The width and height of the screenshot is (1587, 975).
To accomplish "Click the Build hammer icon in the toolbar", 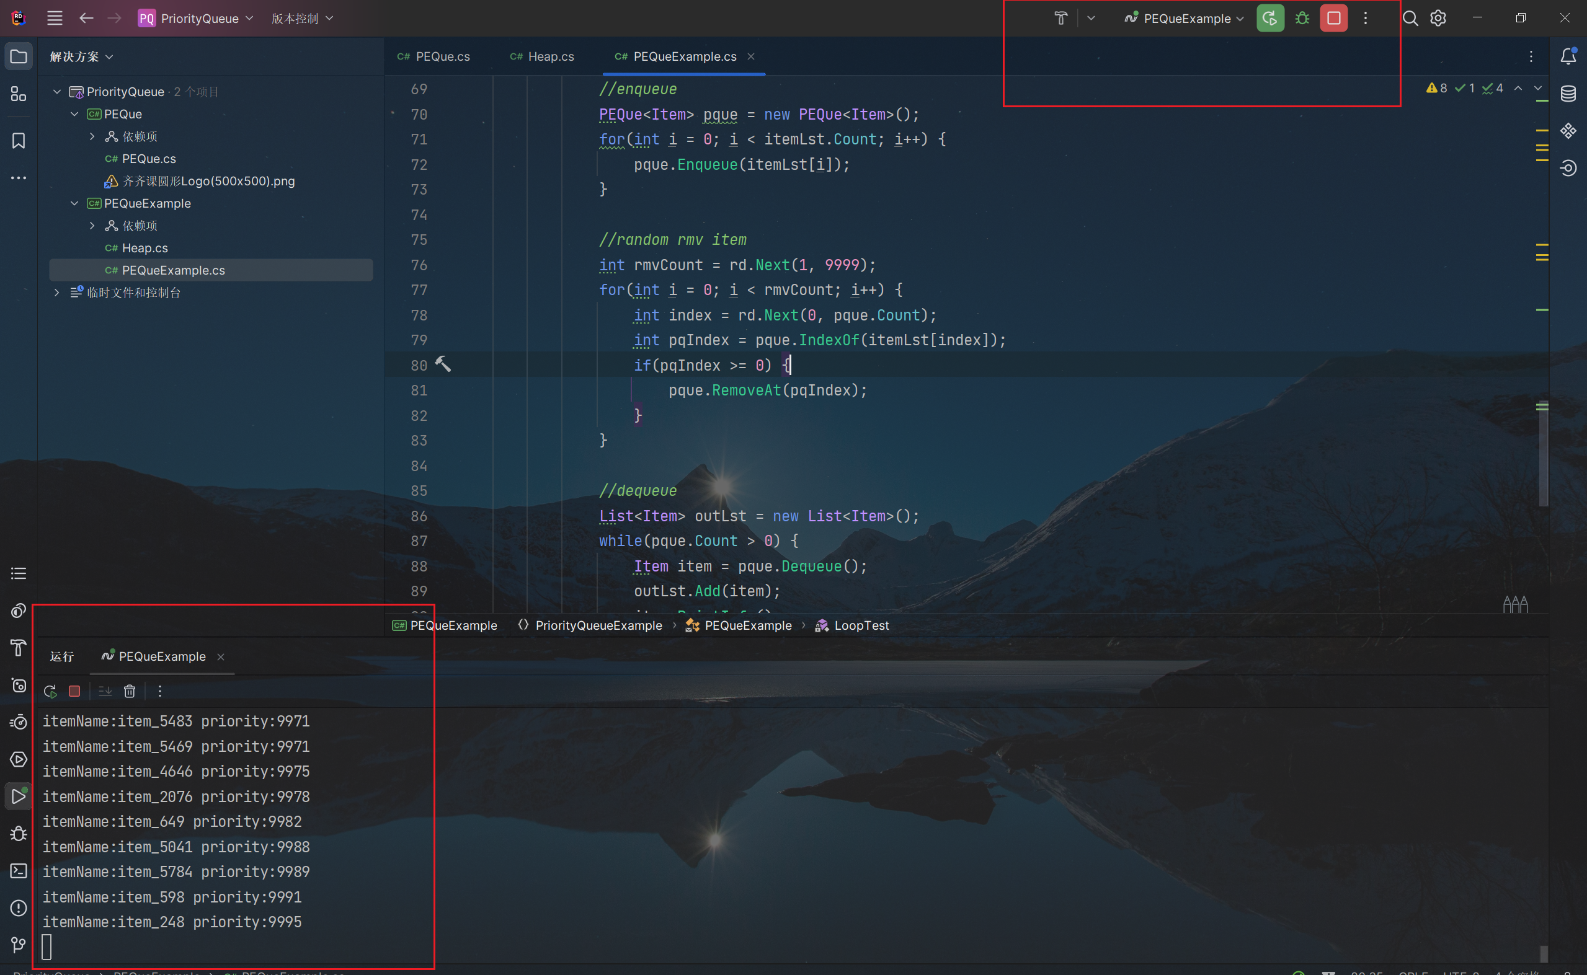I will pyautogui.click(x=1060, y=18).
